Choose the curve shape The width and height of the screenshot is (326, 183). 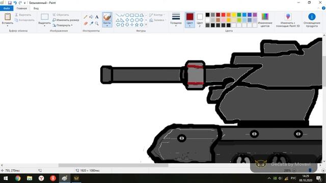coord(122,15)
